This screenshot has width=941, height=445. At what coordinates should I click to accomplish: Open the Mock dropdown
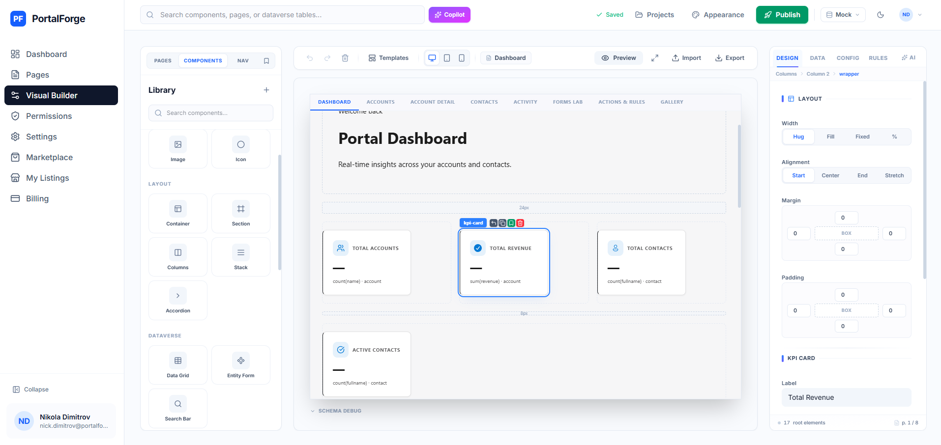(x=842, y=14)
